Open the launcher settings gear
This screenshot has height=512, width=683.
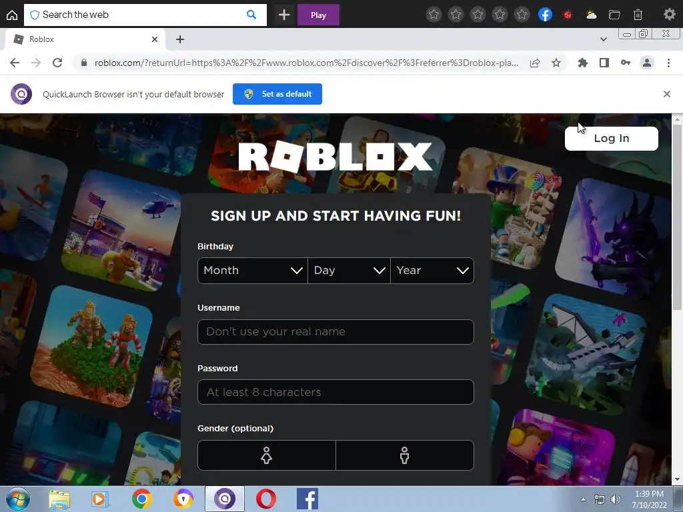669,15
